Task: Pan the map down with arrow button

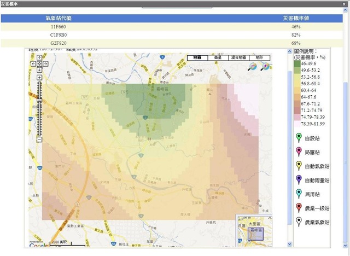Action: coord(39,70)
